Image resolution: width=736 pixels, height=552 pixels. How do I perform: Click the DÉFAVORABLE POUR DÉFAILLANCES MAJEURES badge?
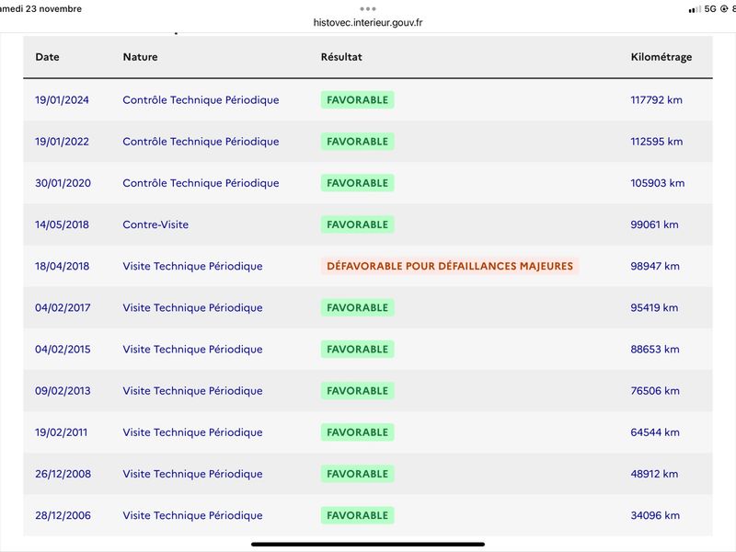click(x=450, y=266)
